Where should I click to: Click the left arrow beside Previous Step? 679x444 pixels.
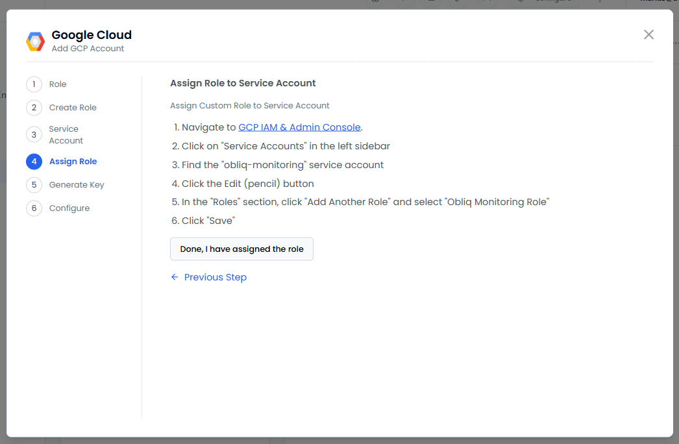pyautogui.click(x=174, y=277)
